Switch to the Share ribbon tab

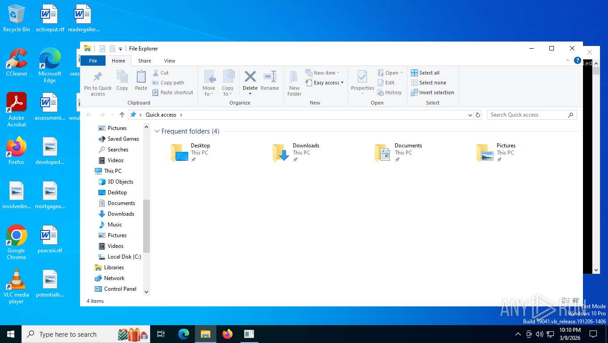(144, 61)
